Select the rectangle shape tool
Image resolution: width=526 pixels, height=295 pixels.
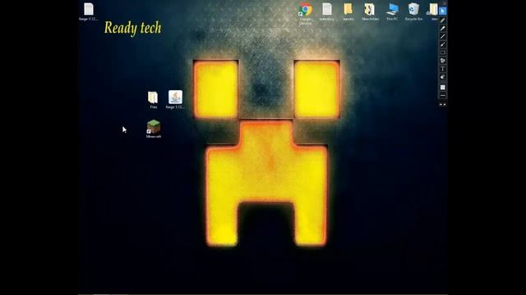(x=443, y=52)
